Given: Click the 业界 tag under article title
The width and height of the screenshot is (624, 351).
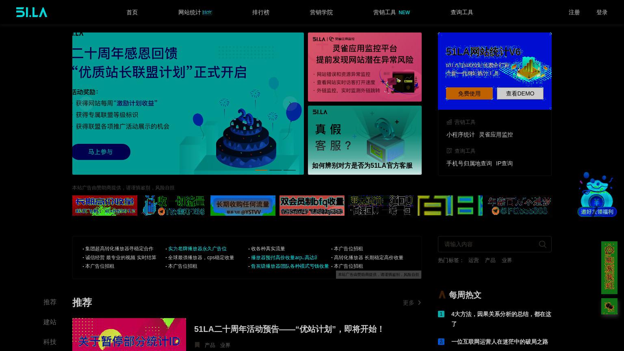Looking at the screenshot, I should [225, 345].
